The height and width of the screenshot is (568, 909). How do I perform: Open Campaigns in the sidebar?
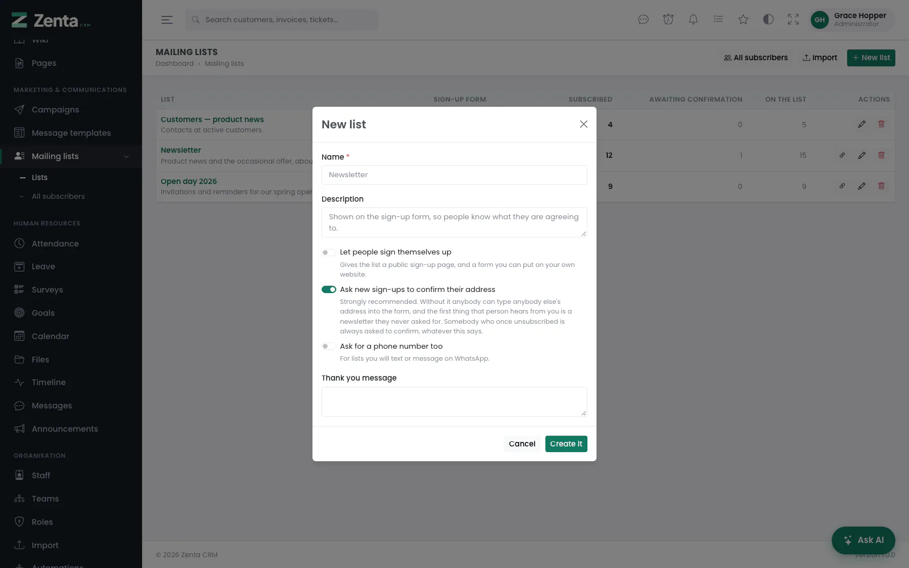tap(71, 110)
